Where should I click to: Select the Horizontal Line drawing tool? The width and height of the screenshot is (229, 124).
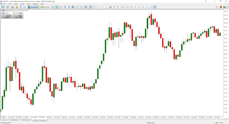click(x=103, y=7)
